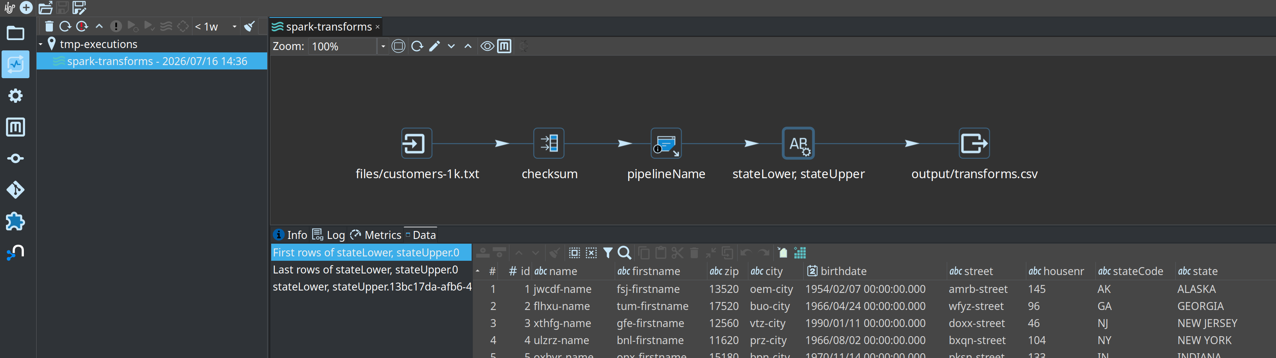The image size is (1276, 358).
Task: Select the pipelineName transform node
Action: tap(666, 143)
